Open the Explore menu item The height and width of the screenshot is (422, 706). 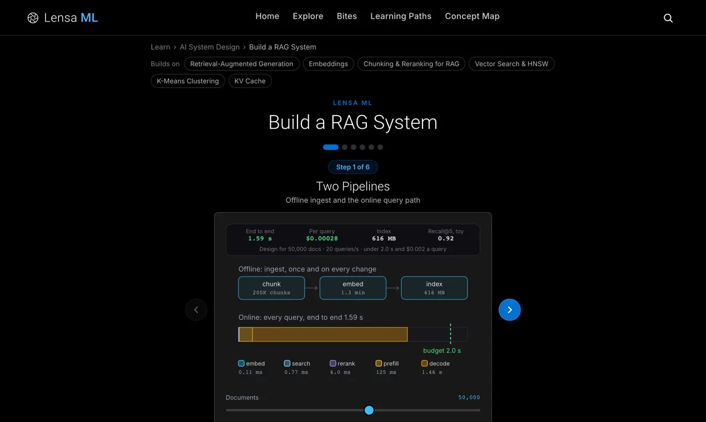coord(308,16)
